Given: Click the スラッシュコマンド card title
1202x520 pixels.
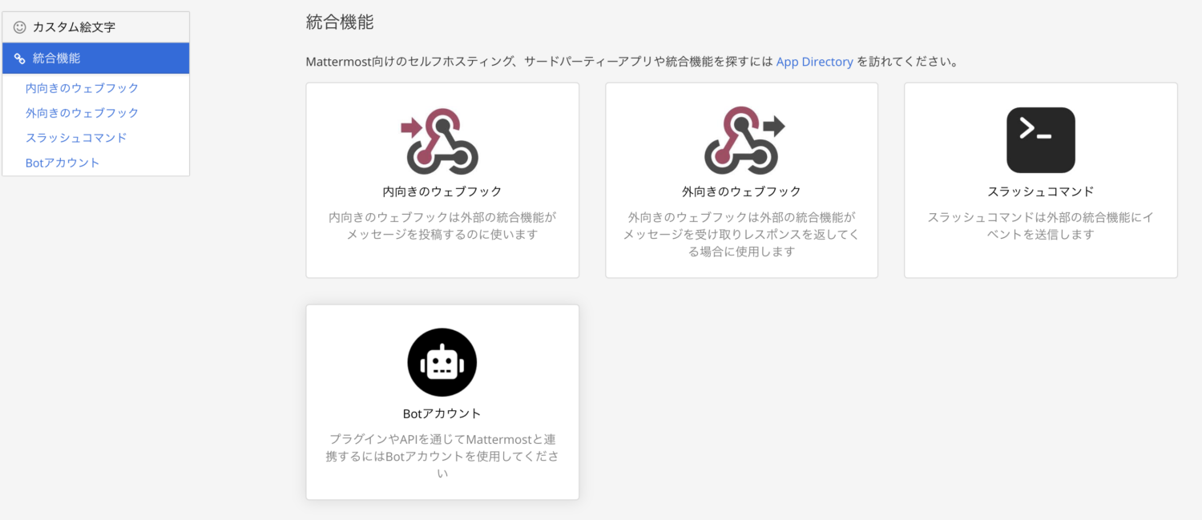Looking at the screenshot, I should pos(1040,191).
